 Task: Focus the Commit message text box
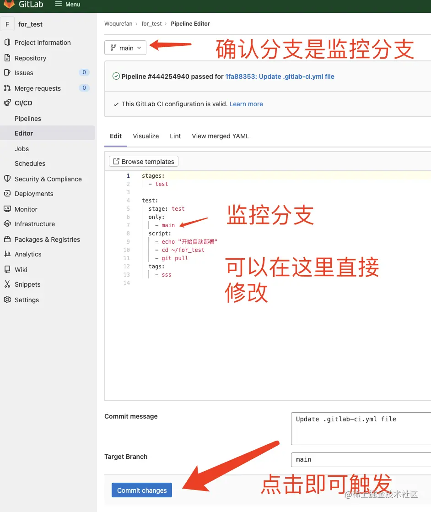coord(361,428)
